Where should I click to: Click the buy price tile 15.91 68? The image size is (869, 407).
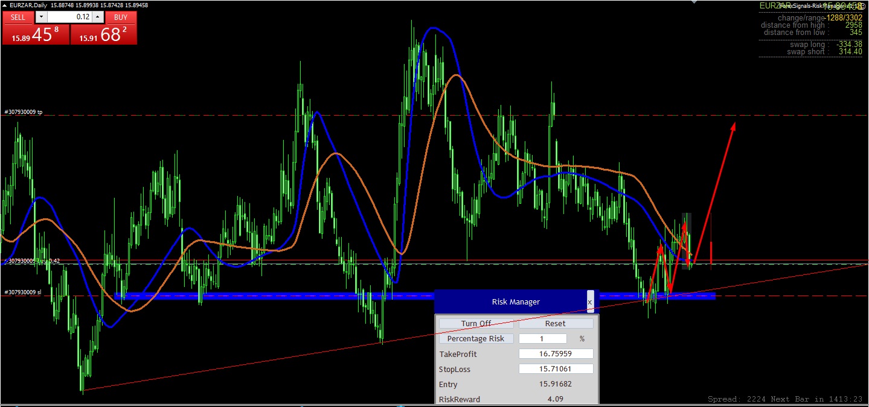(104, 34)
